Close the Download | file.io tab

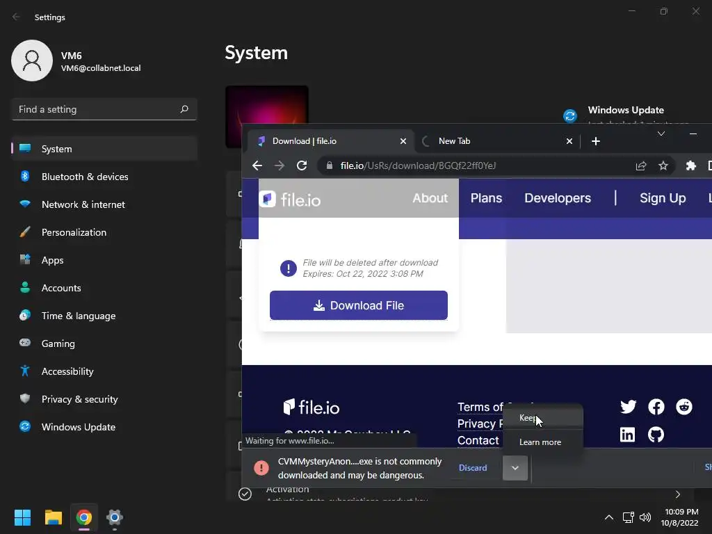click(403, 141)
